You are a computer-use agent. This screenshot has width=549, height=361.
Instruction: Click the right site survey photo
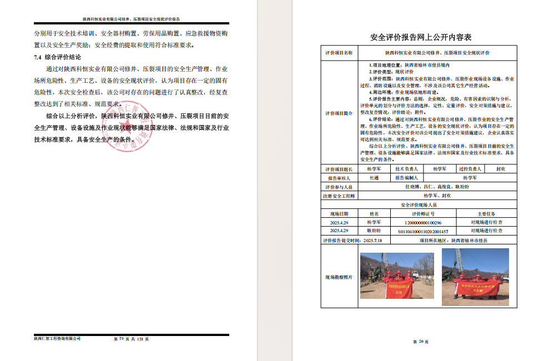click(x=475, y=276)
